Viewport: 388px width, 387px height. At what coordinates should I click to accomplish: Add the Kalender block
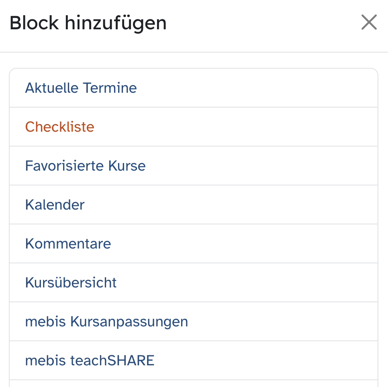55,205
